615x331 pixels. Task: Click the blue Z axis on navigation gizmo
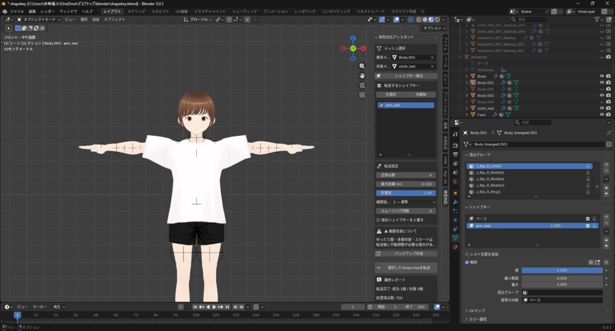pyautogui.click(x=353, y=38)
